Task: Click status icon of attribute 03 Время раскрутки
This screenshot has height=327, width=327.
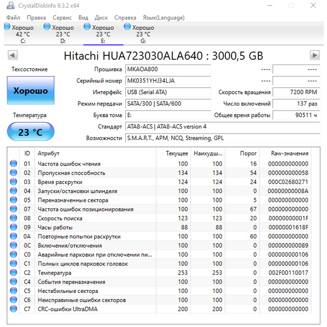Action: (x=13, y=181)
